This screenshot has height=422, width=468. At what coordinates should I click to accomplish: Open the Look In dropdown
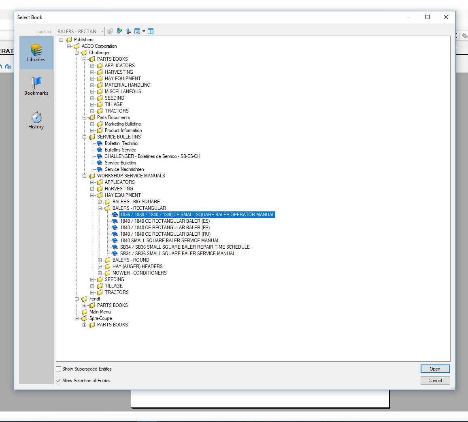[102, 31]
